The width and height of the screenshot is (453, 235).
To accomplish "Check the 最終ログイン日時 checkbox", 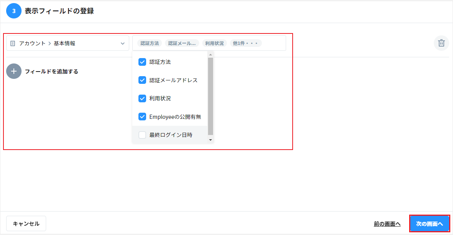I will coord(142,135).
